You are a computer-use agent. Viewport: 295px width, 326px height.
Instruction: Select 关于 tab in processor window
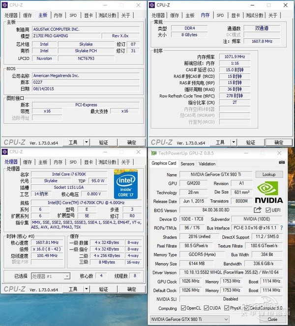(x=126, y=162)
